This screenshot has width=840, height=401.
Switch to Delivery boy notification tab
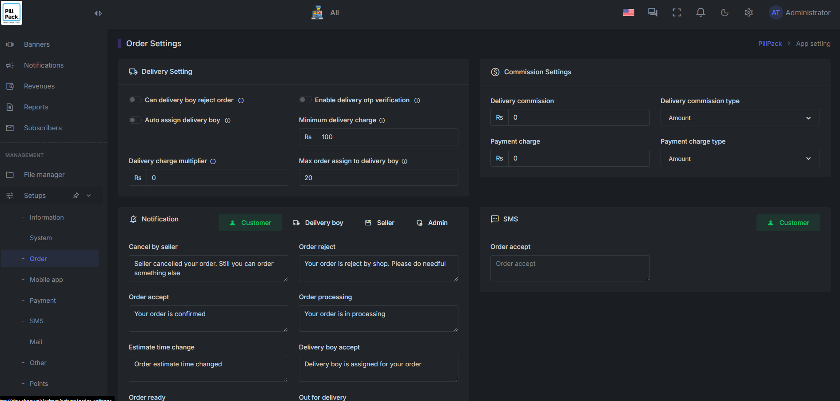point(318,223)
